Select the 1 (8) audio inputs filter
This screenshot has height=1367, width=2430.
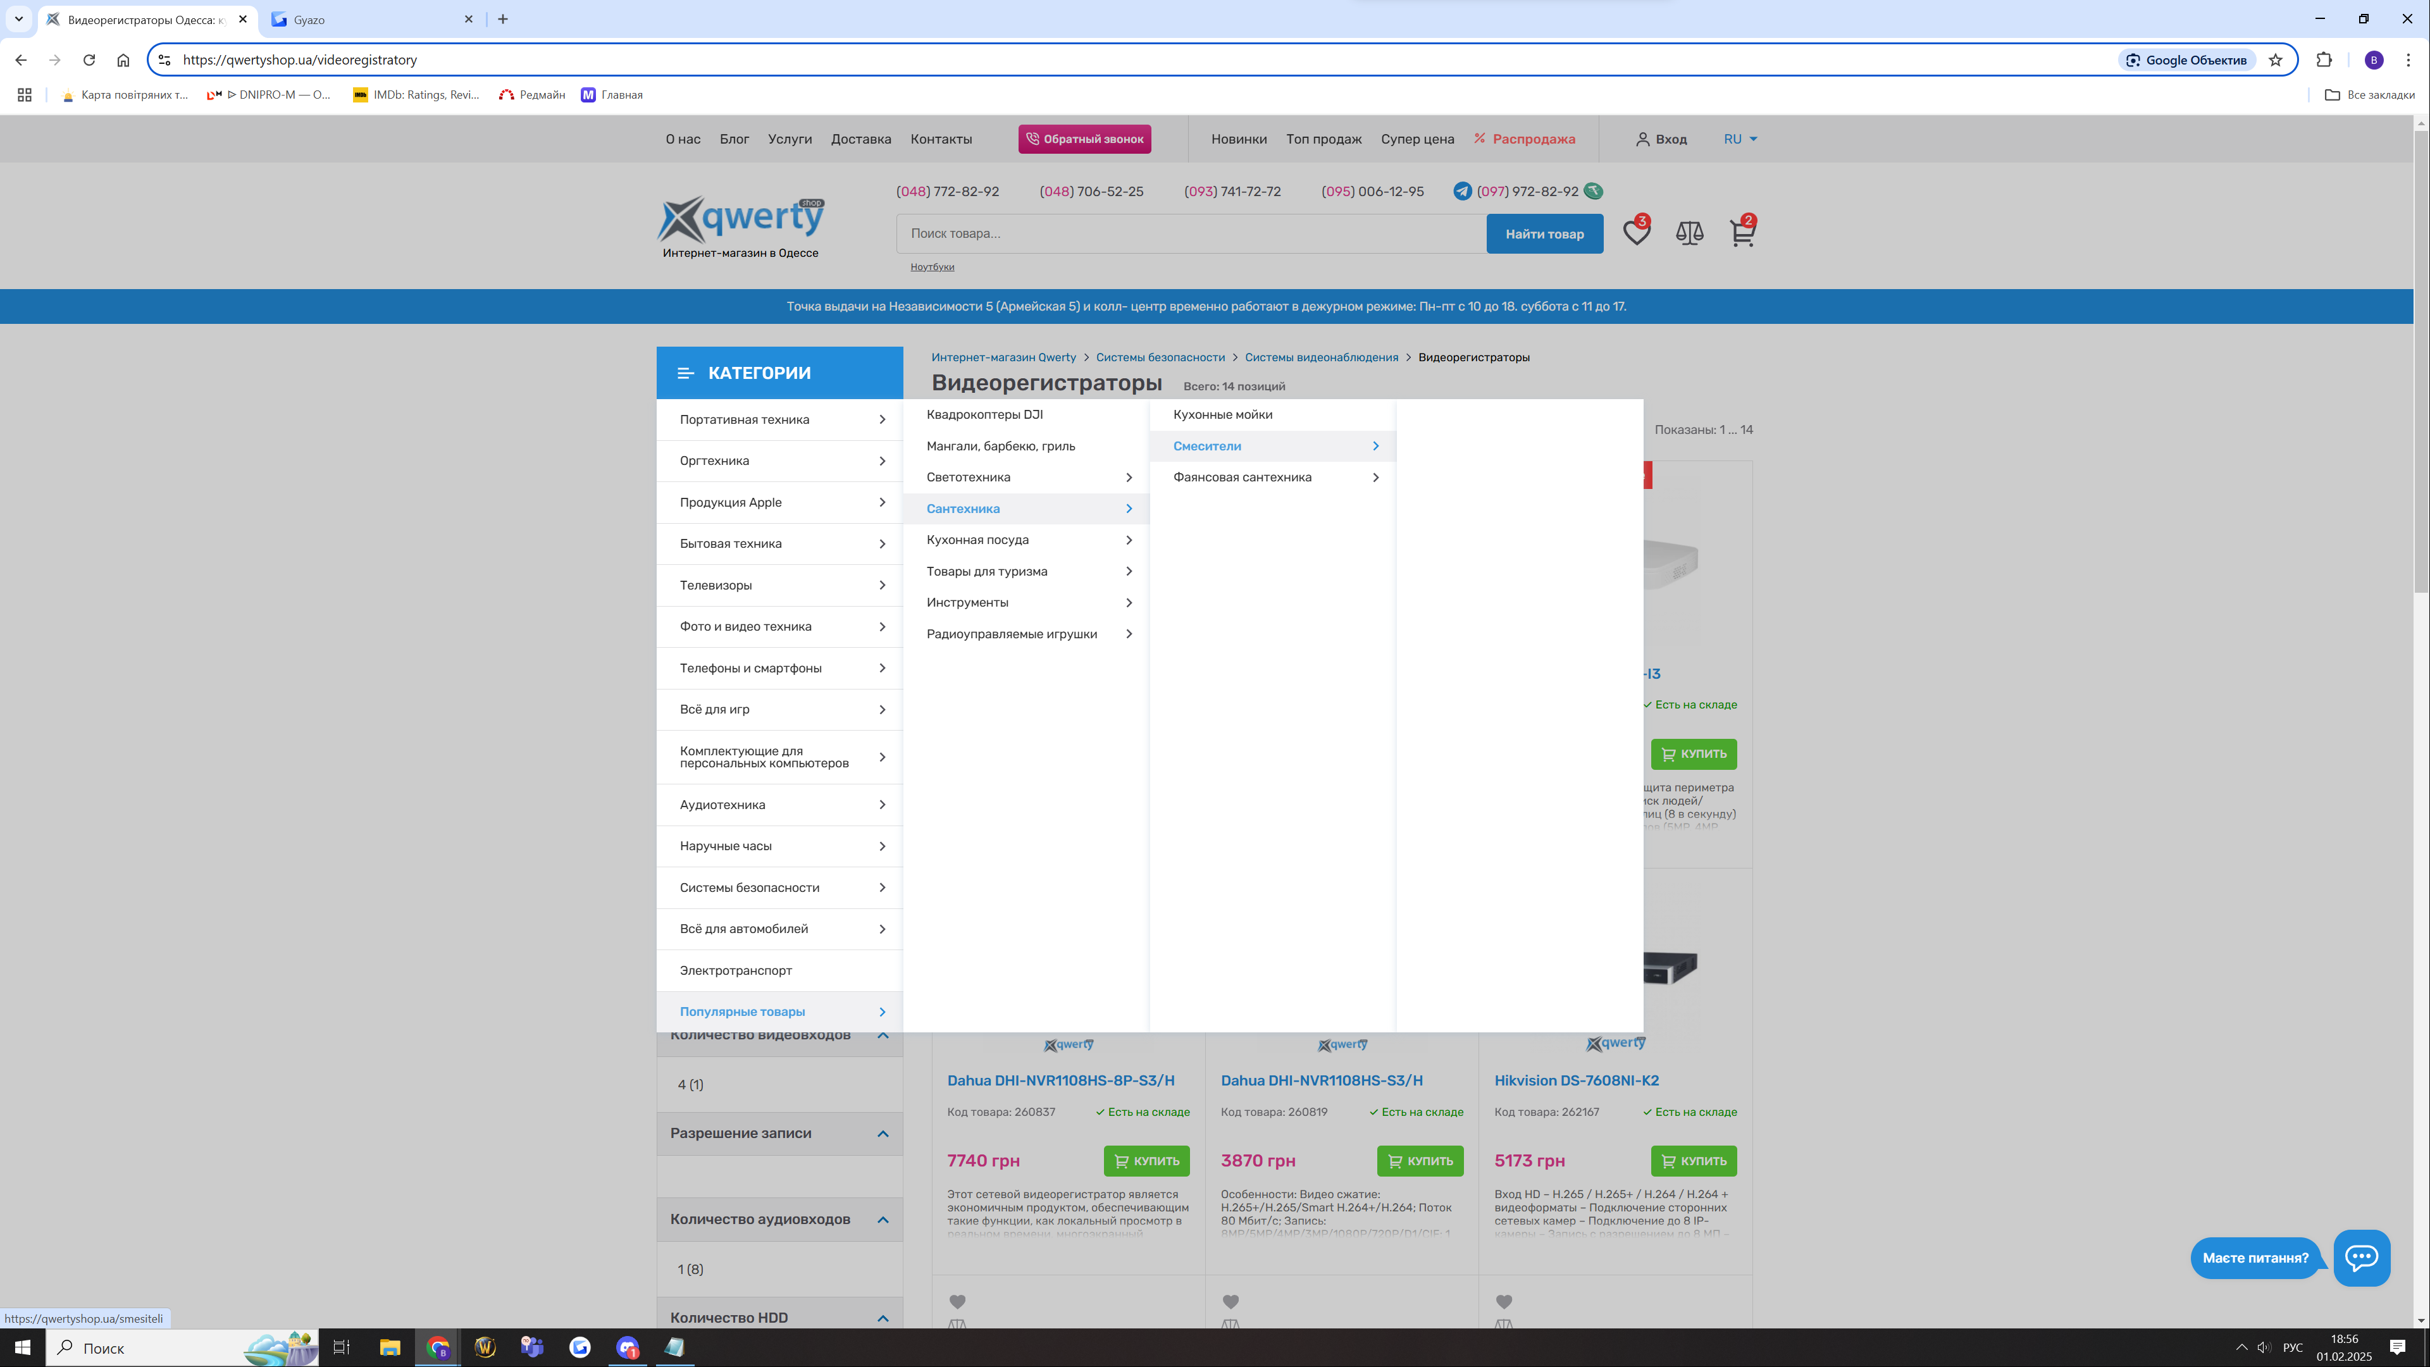coord(690,1270)
